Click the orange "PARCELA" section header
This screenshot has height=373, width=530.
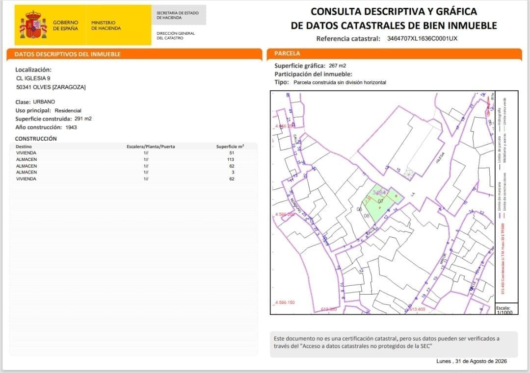[x=287, y=53]
